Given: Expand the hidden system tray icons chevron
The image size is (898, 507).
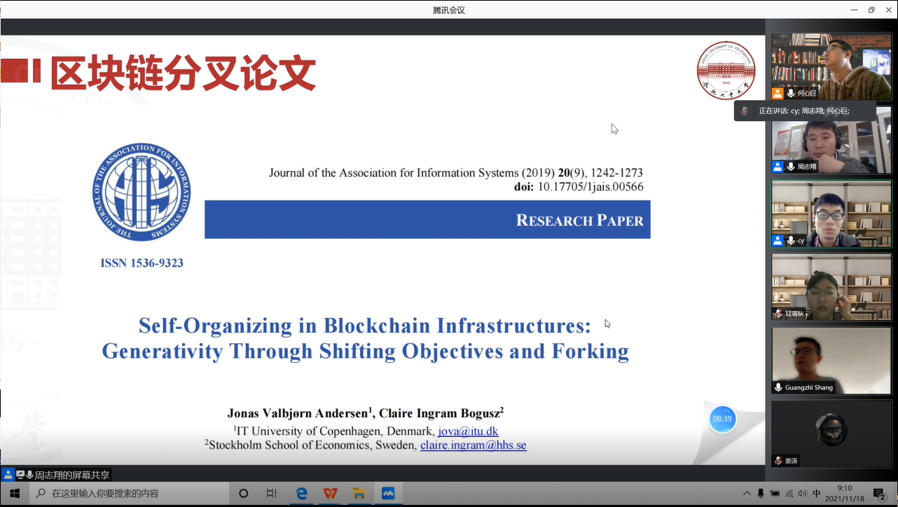Looking at the screenshot, I should [747, 494].
